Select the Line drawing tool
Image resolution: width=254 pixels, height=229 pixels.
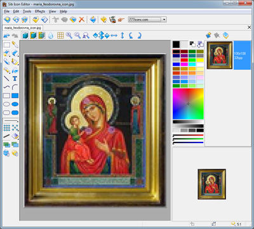[6, 79]
